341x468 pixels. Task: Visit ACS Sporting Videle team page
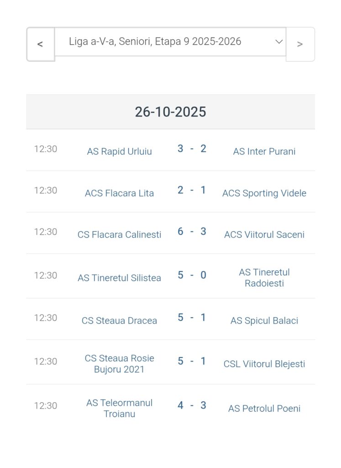click(x=264, y=193)
